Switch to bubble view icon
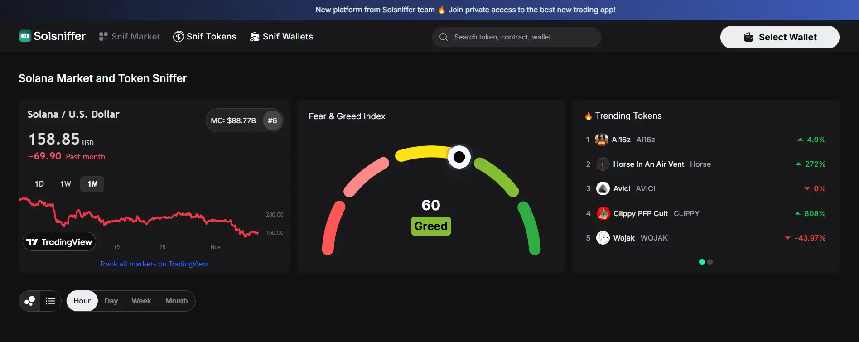This screenshot has width=859, height=342. point(30,301)
